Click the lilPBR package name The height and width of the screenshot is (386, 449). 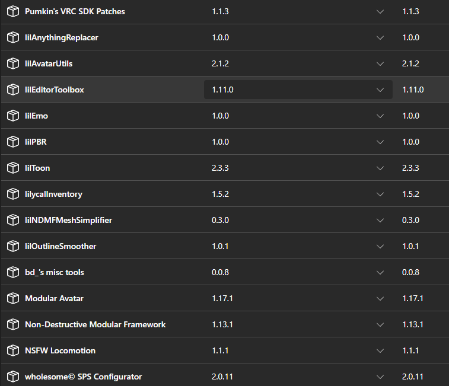(x=36, y=142)
